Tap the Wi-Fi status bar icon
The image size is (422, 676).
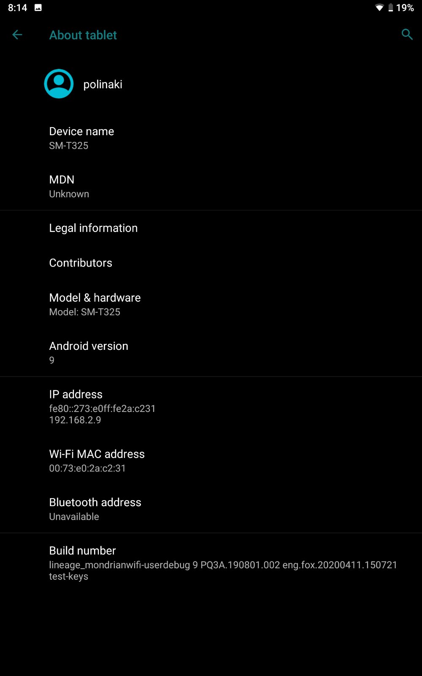tap(379, 8)
